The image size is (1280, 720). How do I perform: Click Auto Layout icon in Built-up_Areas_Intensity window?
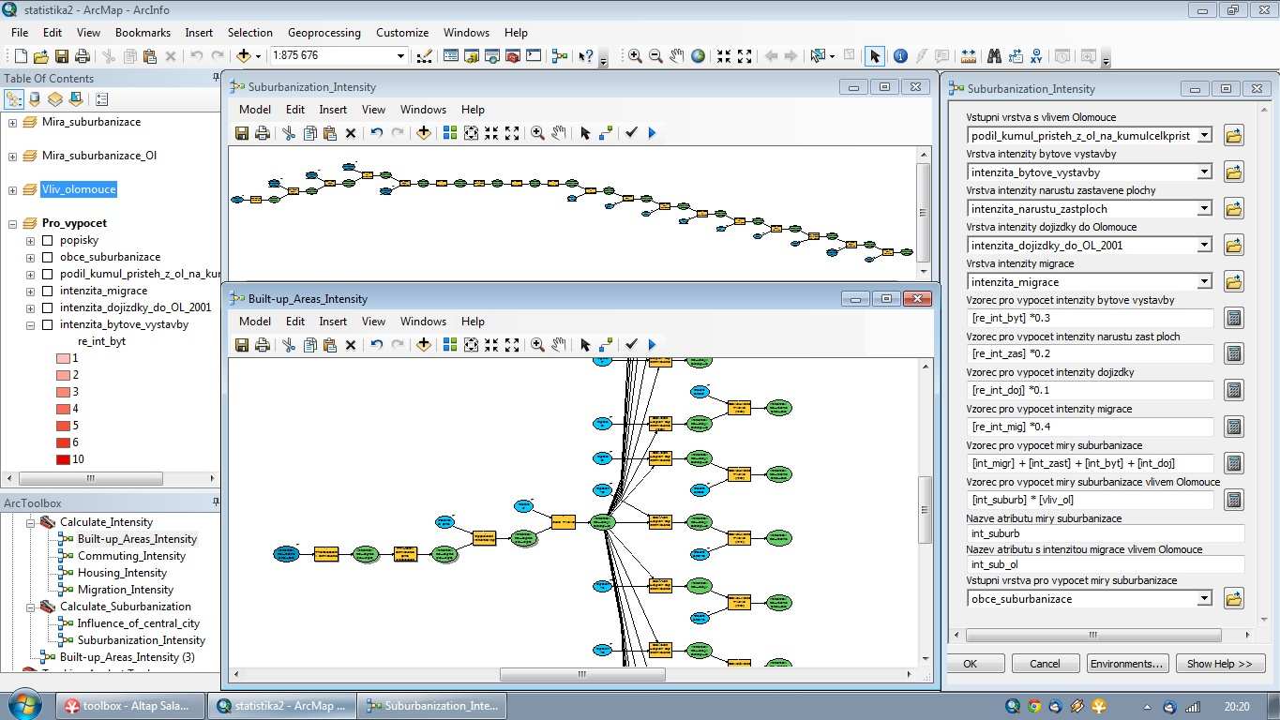pos(450,345)
